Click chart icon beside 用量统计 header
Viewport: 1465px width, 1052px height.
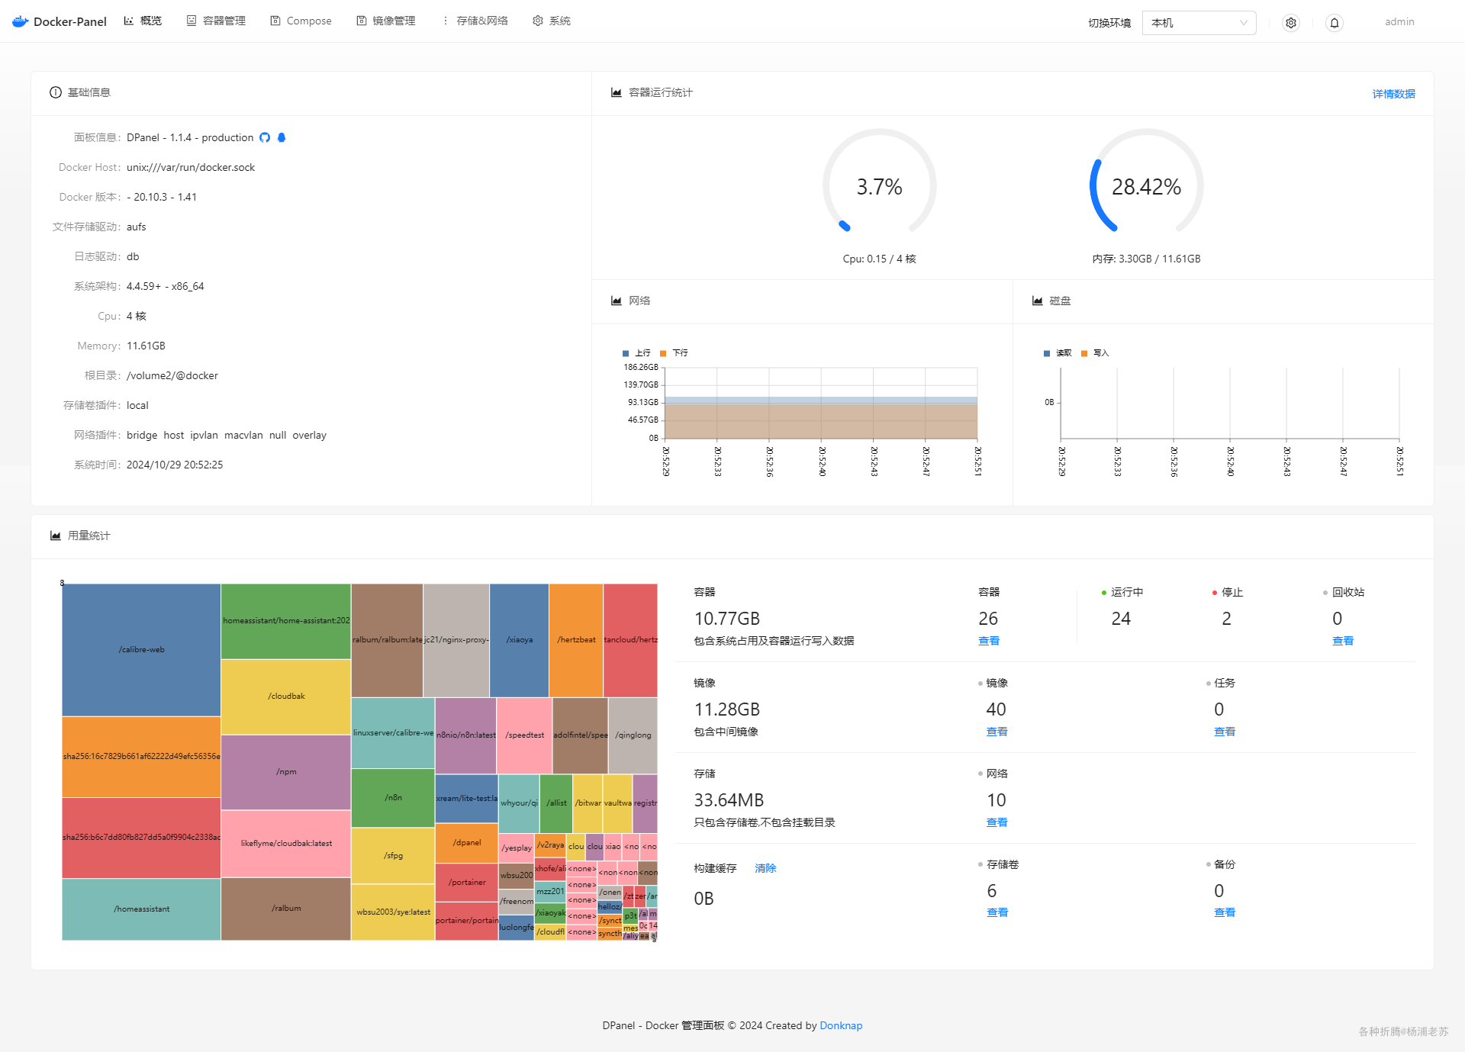click(56, 536)
